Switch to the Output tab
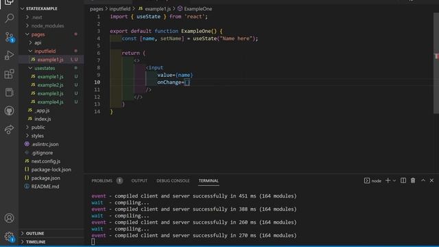 click(x=139, y=181)
